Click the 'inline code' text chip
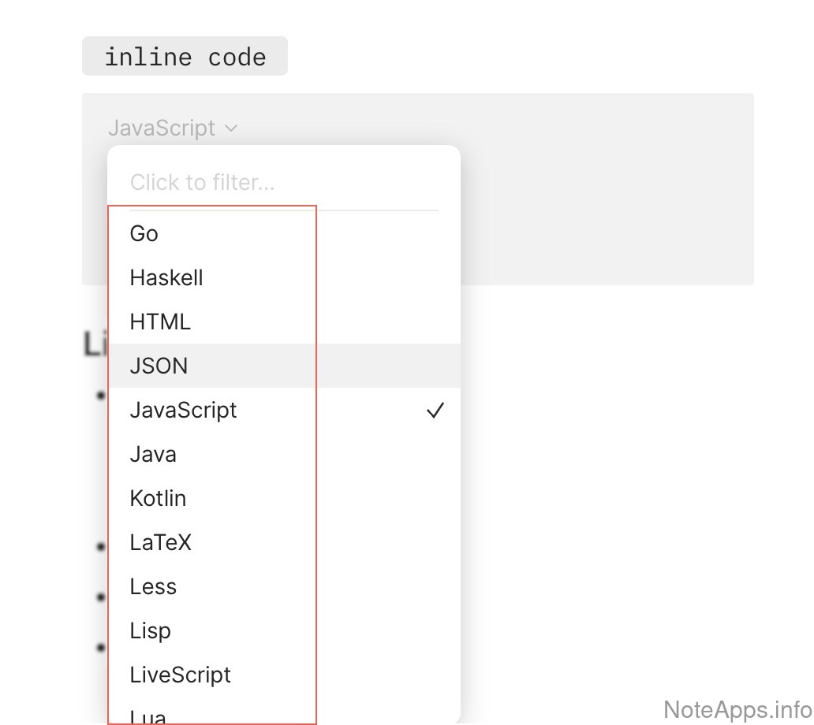Image resolution: width=814 pixels, height=725 pixels. [x=185, y=57]
